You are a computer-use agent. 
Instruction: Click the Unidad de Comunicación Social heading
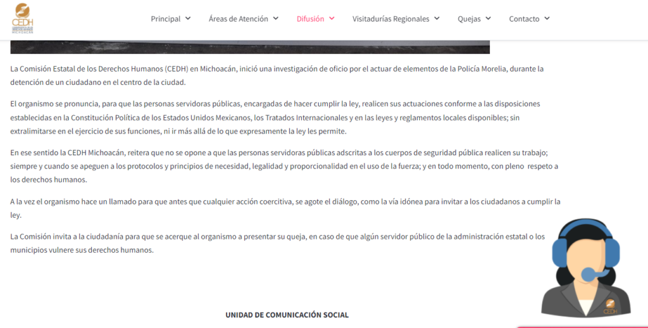287,315
